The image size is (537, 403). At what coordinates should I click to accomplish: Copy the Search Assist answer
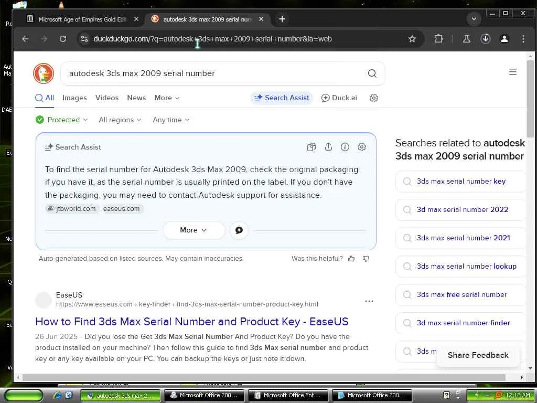click(x=312, y=147)
